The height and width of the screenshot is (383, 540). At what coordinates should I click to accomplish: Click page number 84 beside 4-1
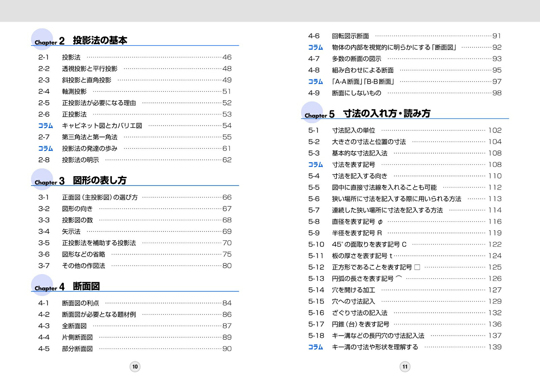click(x=227, y=303)
